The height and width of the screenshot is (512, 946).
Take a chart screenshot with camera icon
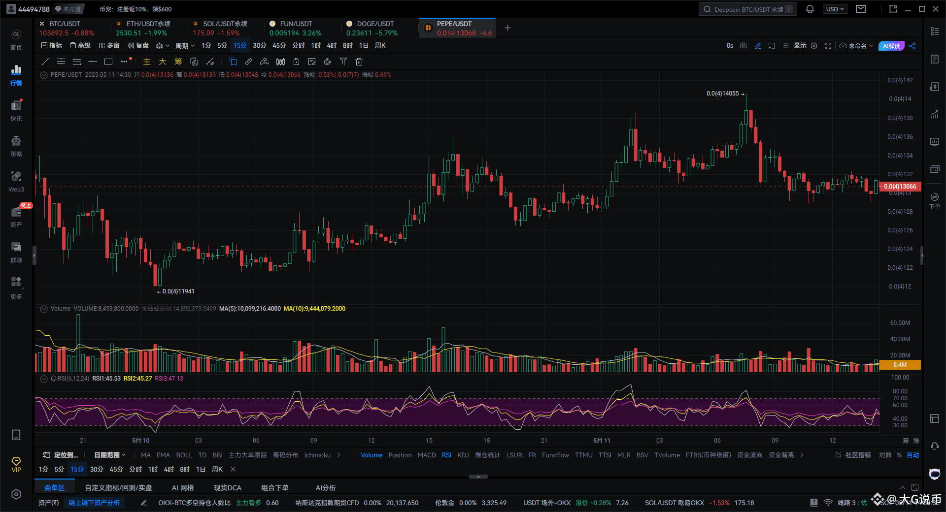click(743, 46)
